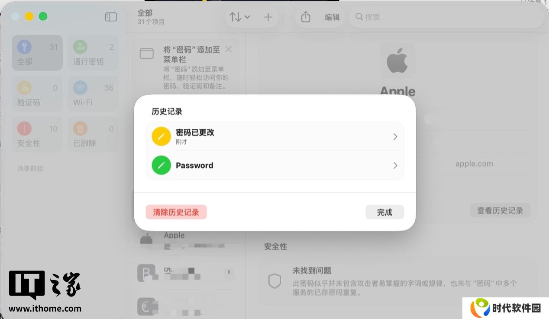Click the 查看历史记录 button
Screen dimensions: 549x319
[500, 211]
